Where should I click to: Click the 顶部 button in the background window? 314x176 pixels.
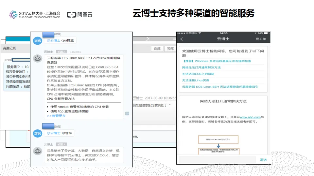pyautogui.click(x=170, y=49)
